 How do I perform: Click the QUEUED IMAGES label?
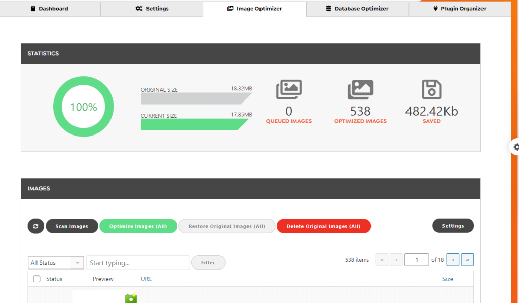289,121
